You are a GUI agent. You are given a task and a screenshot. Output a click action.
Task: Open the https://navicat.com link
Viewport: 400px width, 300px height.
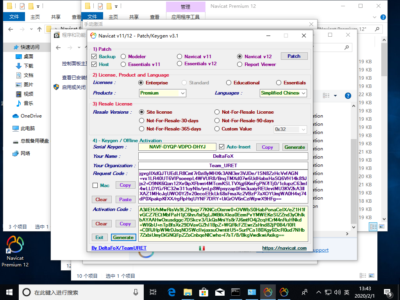(284, 248)
